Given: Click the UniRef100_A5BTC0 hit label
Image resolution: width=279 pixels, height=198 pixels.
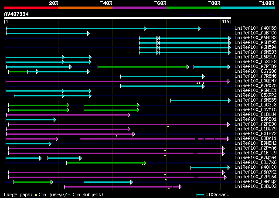Looking at the screenshot, I should [255, 33].
